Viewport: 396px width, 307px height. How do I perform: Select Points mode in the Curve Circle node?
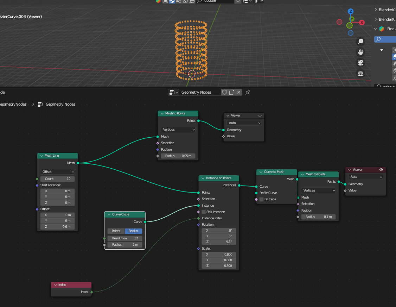(x=116, y=231)
